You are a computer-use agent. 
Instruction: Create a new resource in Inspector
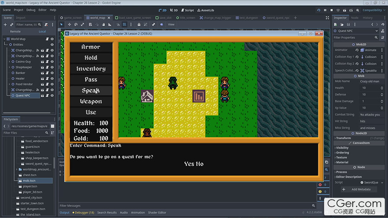pos(336,25)
